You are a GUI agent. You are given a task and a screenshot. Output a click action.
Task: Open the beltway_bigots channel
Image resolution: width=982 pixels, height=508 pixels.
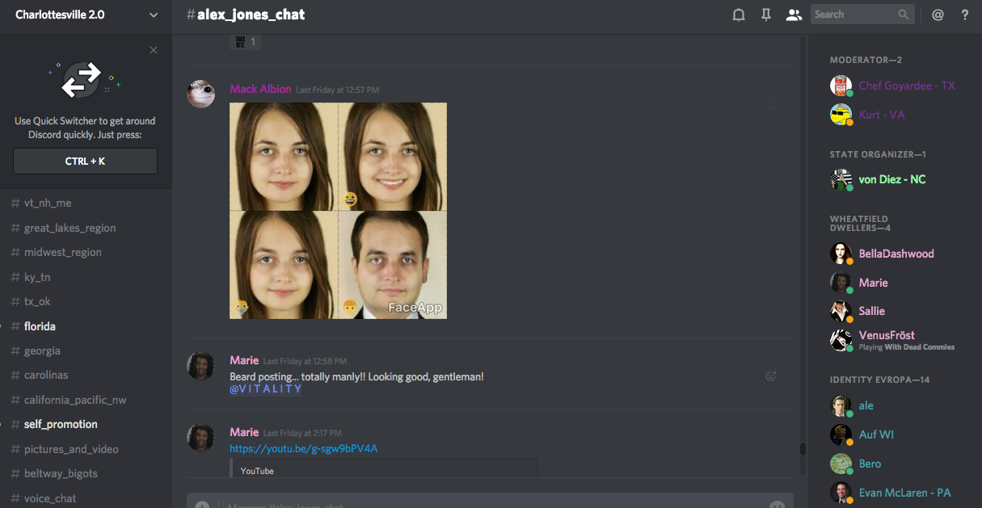click(x=61, y=473)
